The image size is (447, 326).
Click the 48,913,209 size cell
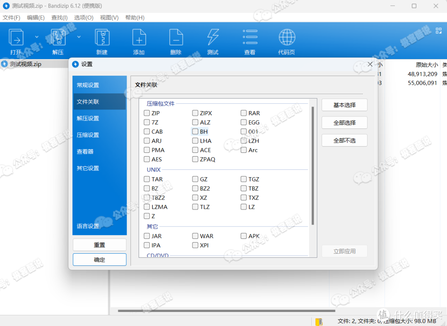click(423, 74)
